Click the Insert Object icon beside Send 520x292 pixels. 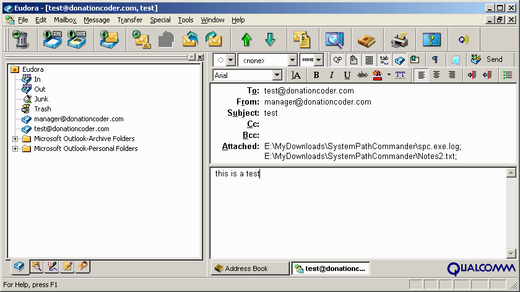coord(456,60)
